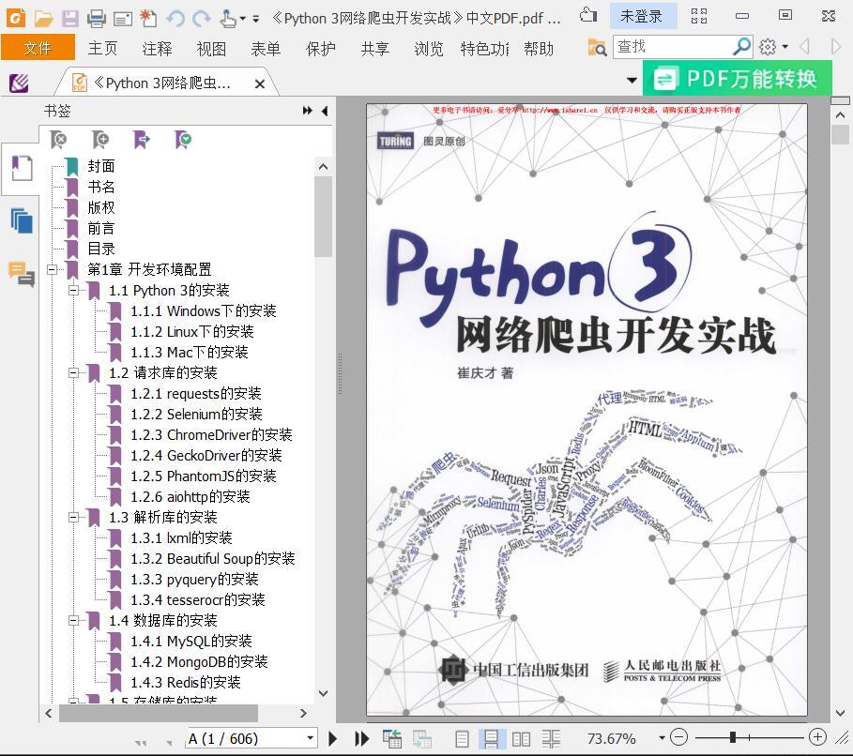The width and height of the screenshot is (853, 756).
Task: Open the comments panel sidebar icon
Action: pyautogui.click(x=22, y=274)
